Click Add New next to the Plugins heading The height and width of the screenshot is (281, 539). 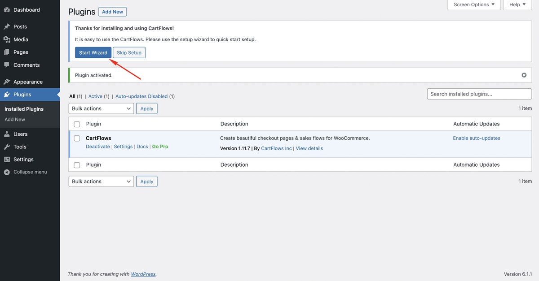(112, 12)
